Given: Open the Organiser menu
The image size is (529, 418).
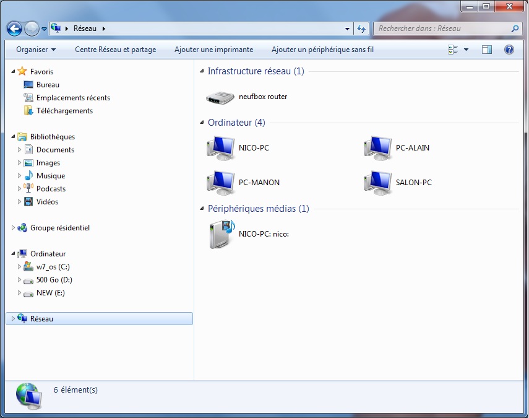Looking at the screenshot, I should click(x=34, y=49).
